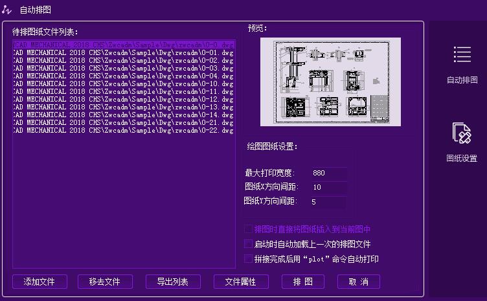This screenshot has height=301, width=487.
Task: Select the 0-21.dwg file row
Action: [124, 122]
